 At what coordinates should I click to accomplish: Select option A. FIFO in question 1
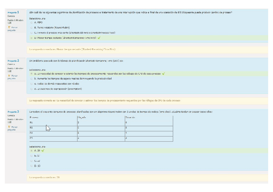[32, 22]
